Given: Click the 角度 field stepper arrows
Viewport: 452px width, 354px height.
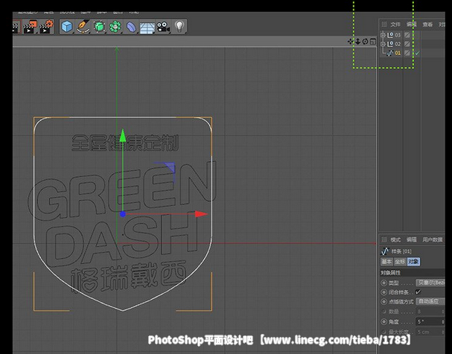Looking at the screenshot, I should click(443, 322).
